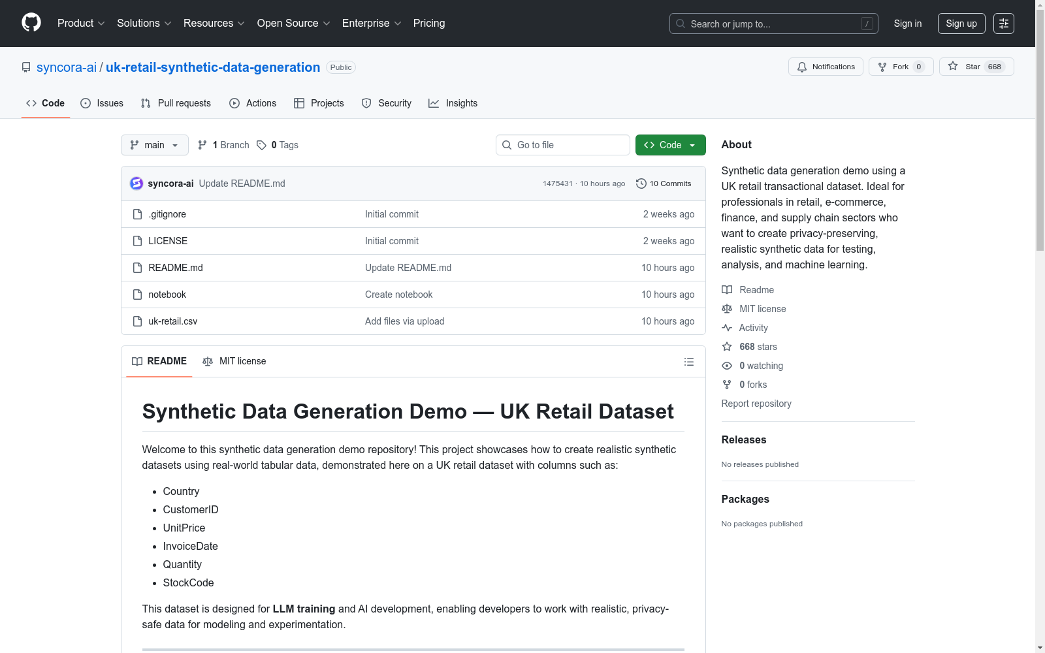Image resolution: width=1045 pixels, height=653 pixels.
Task: Click the syncora-ai avatar icon
Action: coord(137,183)
